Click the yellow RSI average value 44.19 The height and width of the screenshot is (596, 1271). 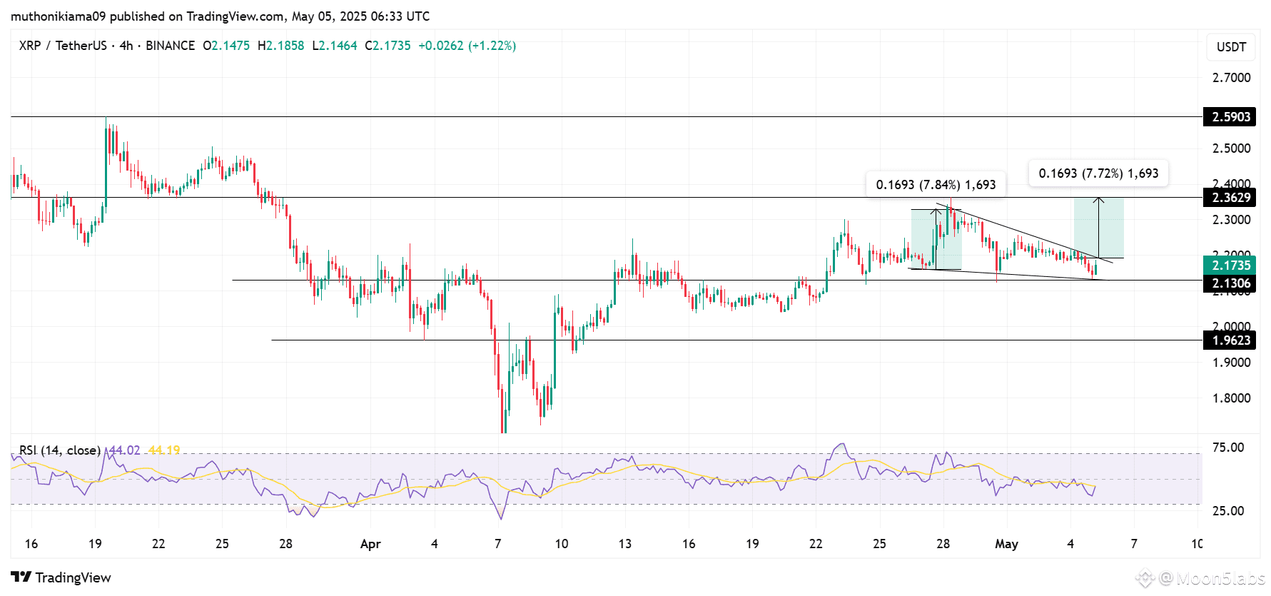click(164, 450)
